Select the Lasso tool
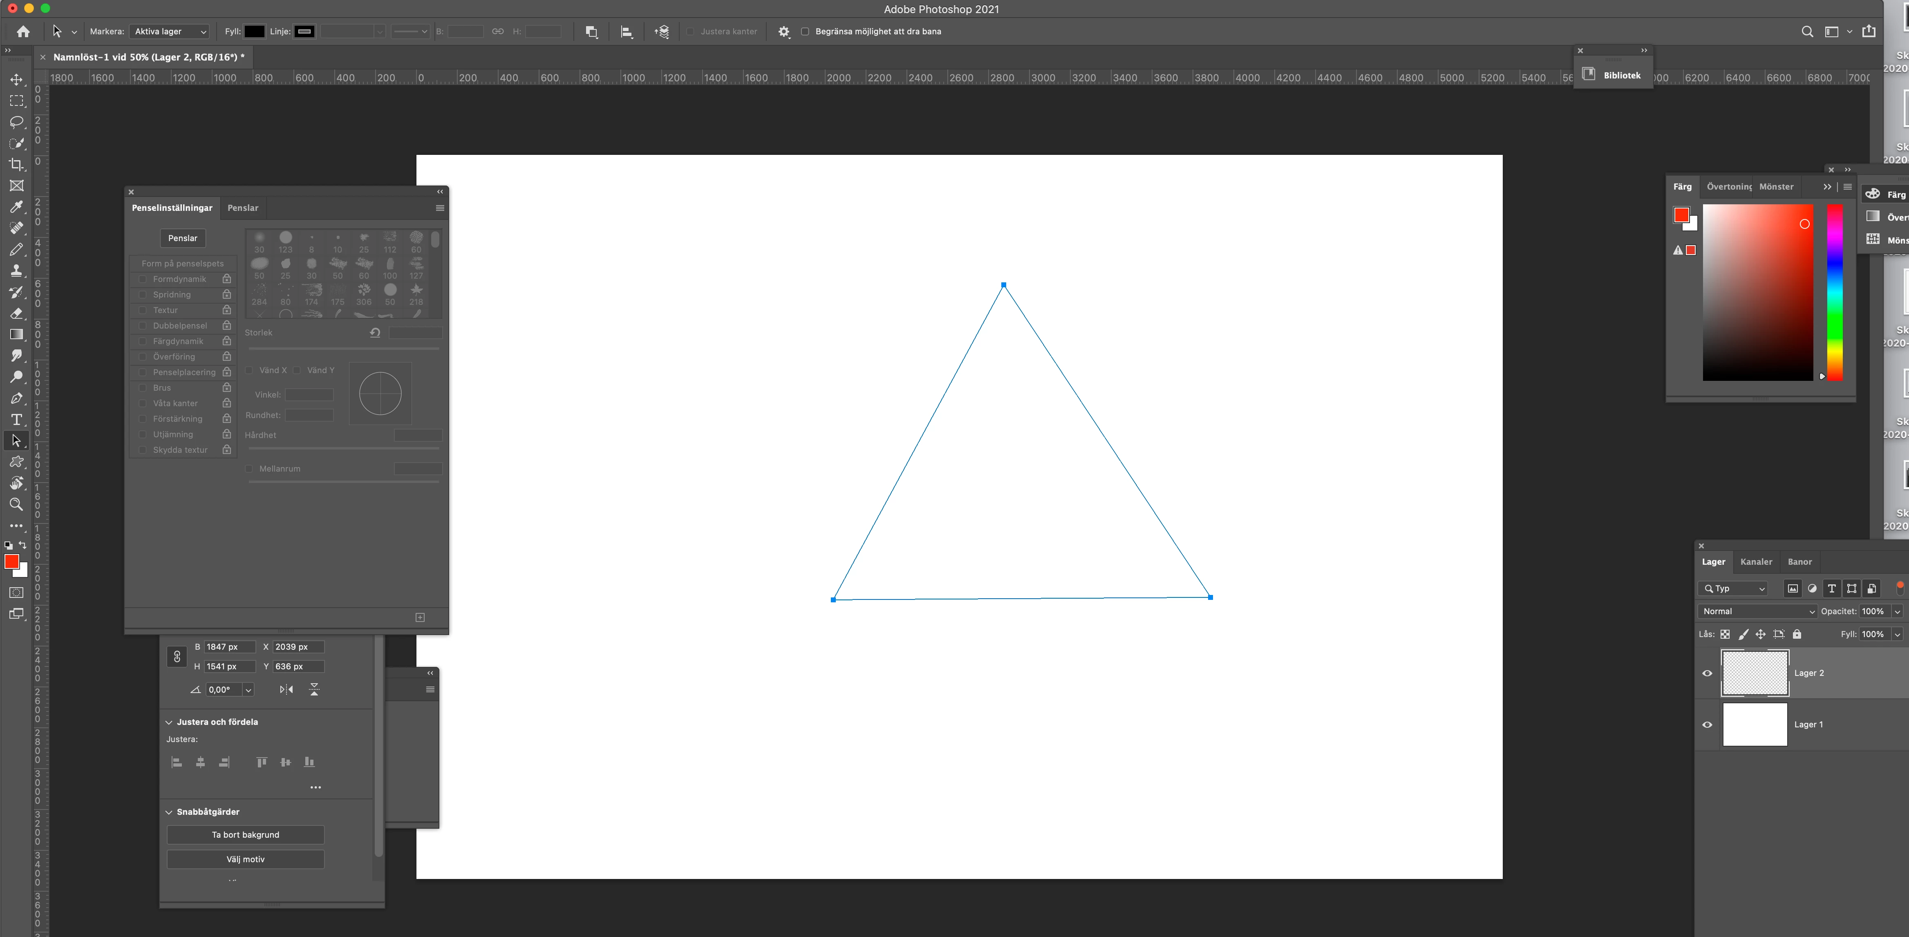 click(16, 121)
